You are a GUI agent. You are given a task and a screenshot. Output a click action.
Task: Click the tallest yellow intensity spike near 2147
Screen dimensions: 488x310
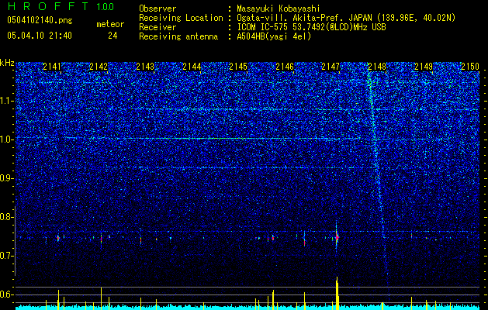[x=337, y=293]
